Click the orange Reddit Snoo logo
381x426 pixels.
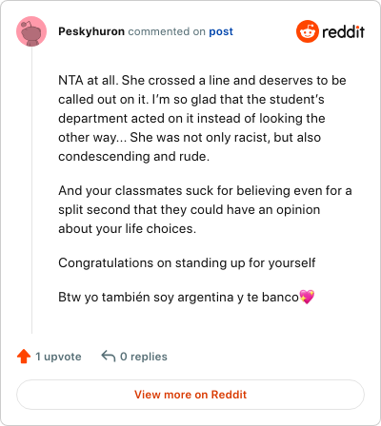pos(307,31)
